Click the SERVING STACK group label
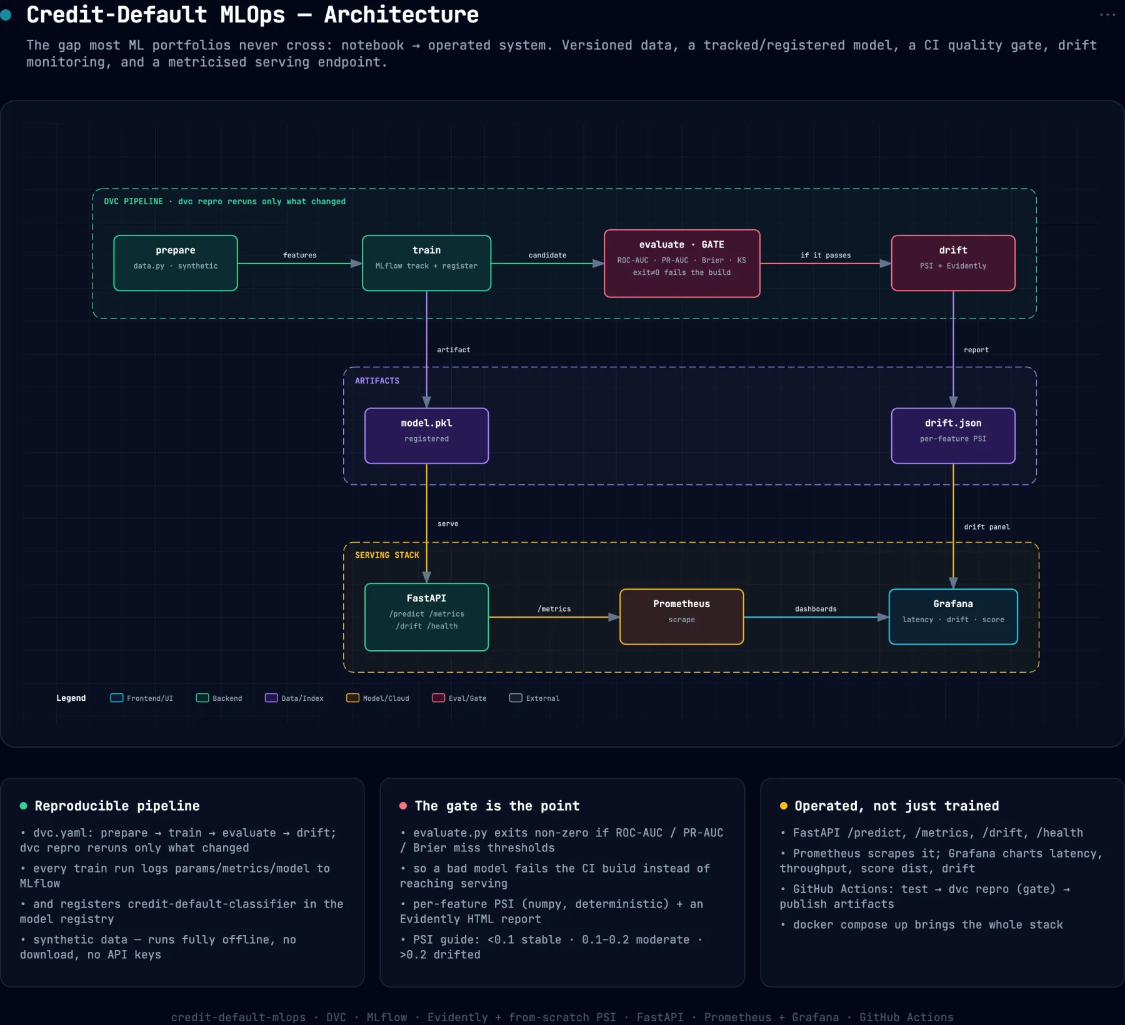Image resolution: width=1125 pixels, height=1025 pixels. tap(387, 555)
